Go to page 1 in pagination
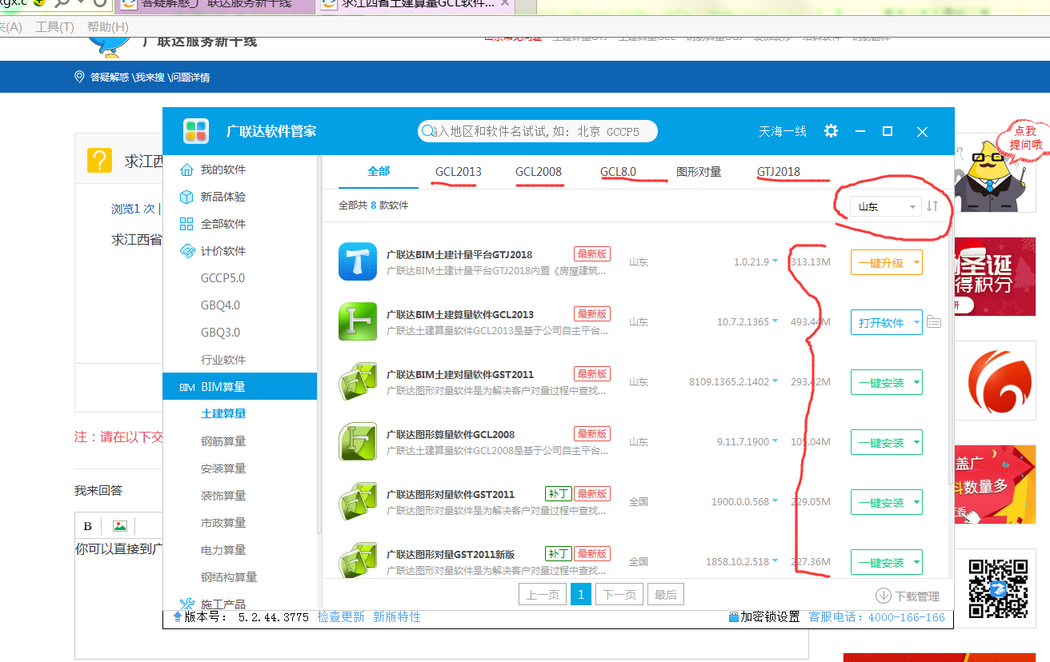 pyautogui.click(x=581, y=594)
